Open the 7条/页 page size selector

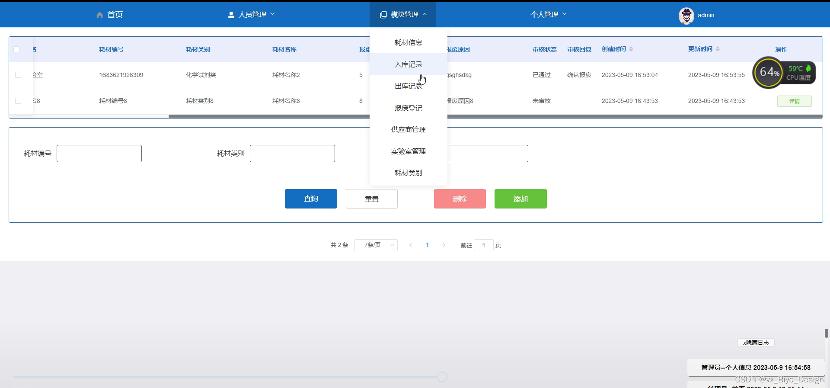click(x=376, y=245)
